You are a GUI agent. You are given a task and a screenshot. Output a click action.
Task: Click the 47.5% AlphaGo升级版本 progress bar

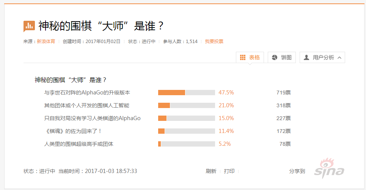point(187,93)
